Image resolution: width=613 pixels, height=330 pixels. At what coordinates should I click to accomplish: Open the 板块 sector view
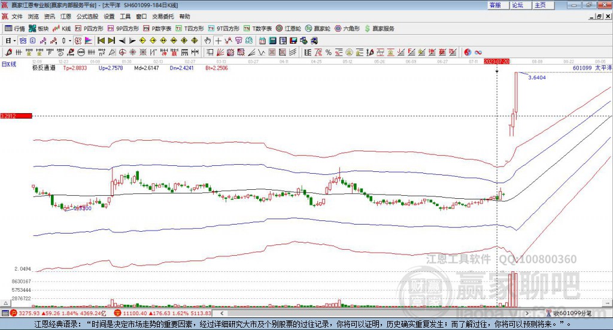(x=39, y=29)
